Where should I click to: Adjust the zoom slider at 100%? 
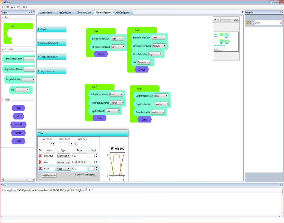click(219, 20)
